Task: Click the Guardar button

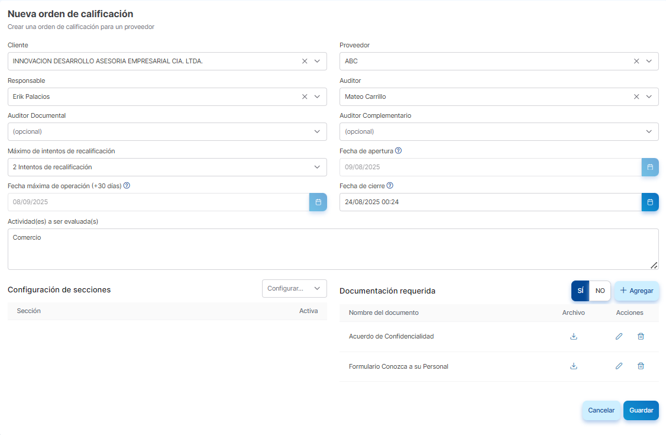Action: click(641, 410)
